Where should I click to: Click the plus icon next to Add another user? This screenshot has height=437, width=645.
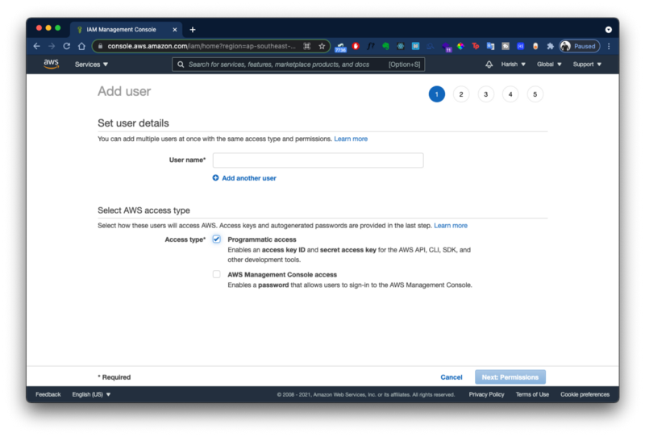click(215, 177)
